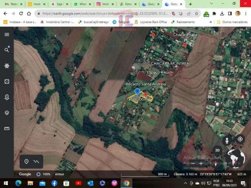This screenshot has width=251, height=188.
Task: Open Rastreamento bookmark
Action: click(x=183, y=22)
